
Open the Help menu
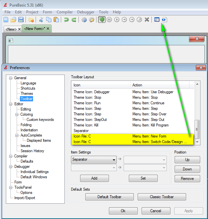coord(117,12)
